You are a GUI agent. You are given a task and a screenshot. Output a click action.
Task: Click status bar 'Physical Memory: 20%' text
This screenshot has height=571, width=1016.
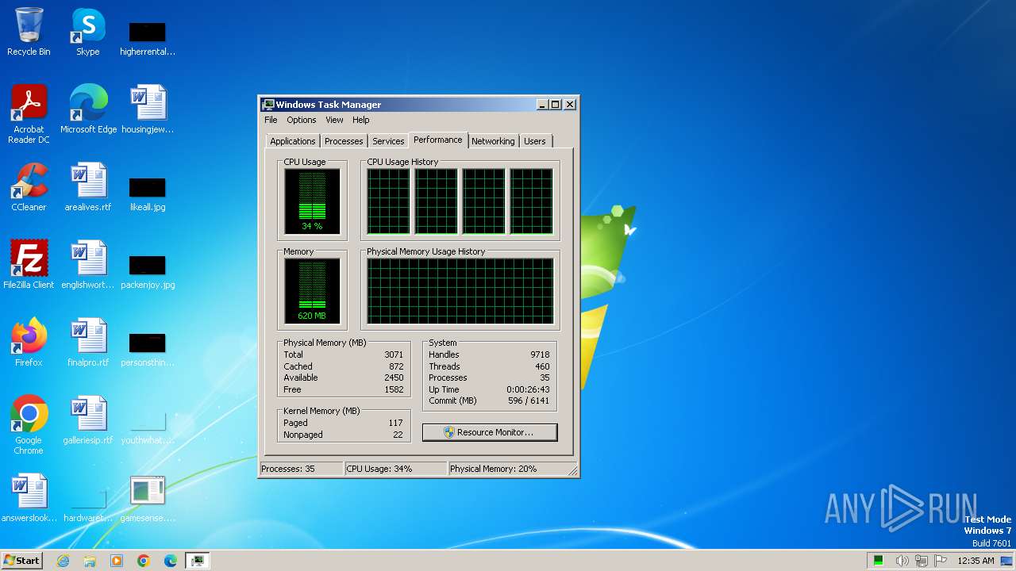coord(494,469)
